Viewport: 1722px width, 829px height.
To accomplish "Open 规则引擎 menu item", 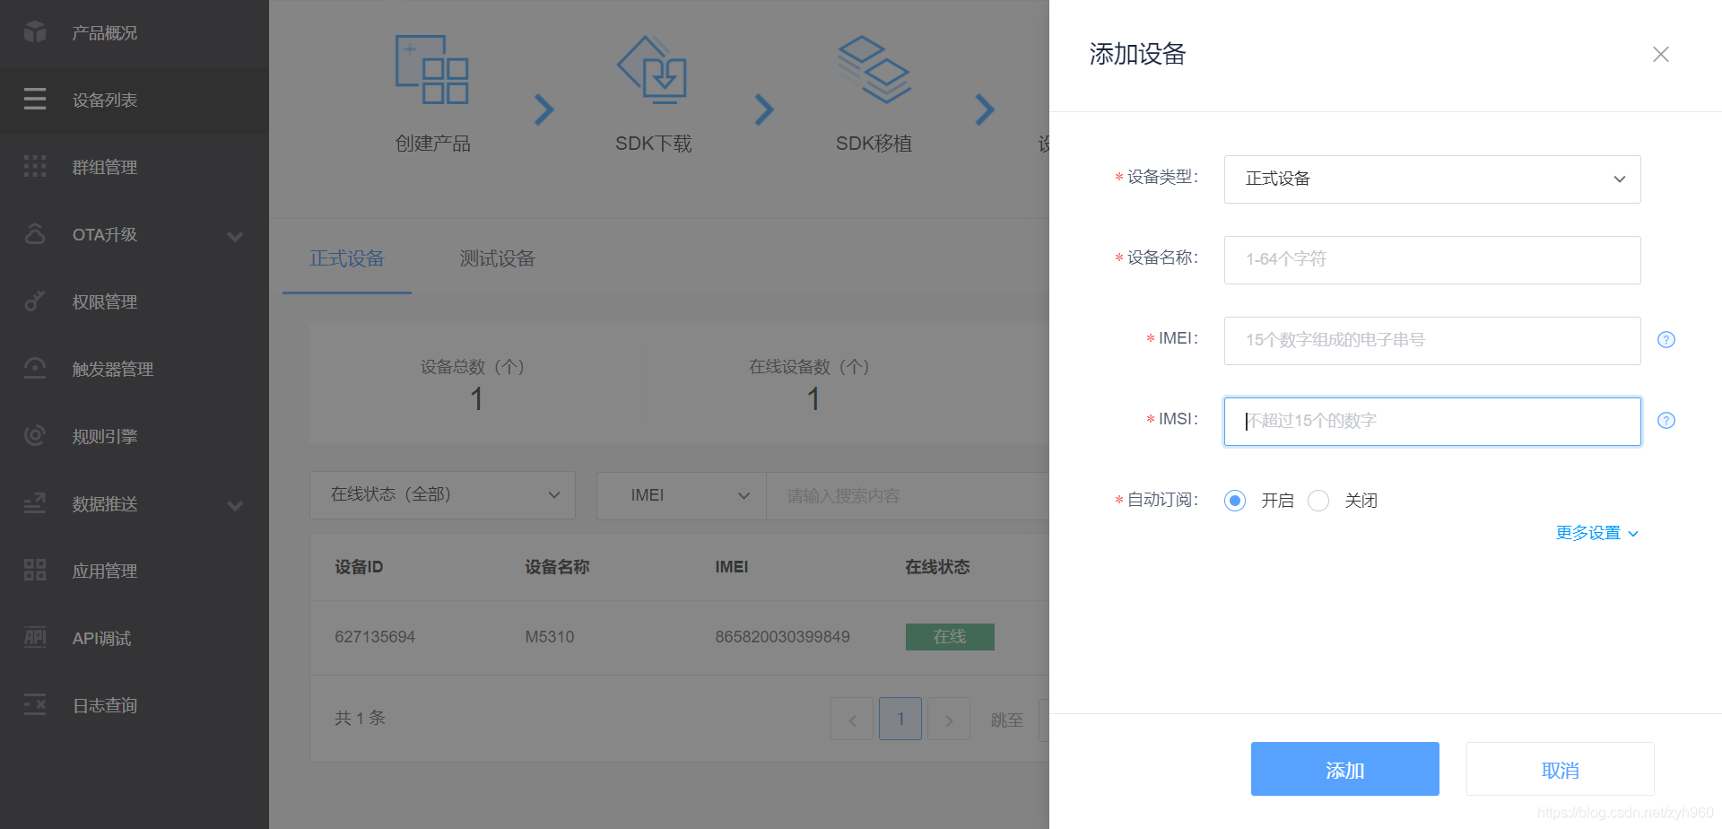I will (135, 437).
